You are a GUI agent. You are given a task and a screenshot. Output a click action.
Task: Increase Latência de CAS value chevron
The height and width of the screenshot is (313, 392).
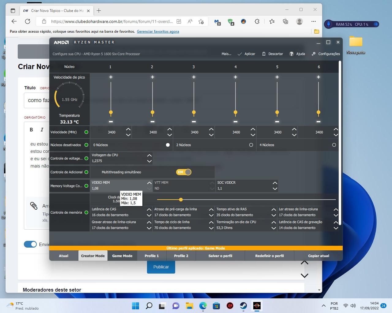tap(149, 210)
